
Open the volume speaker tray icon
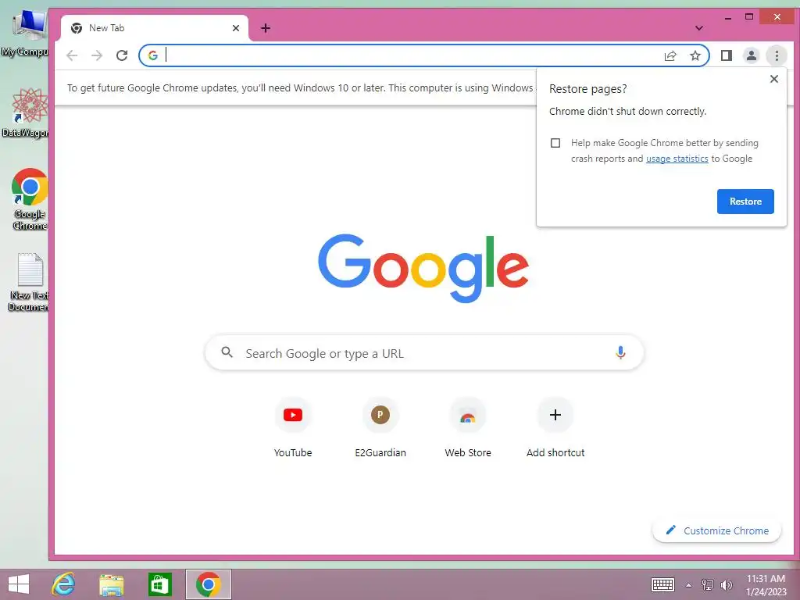pyautogui.click(x=727, y=584)
